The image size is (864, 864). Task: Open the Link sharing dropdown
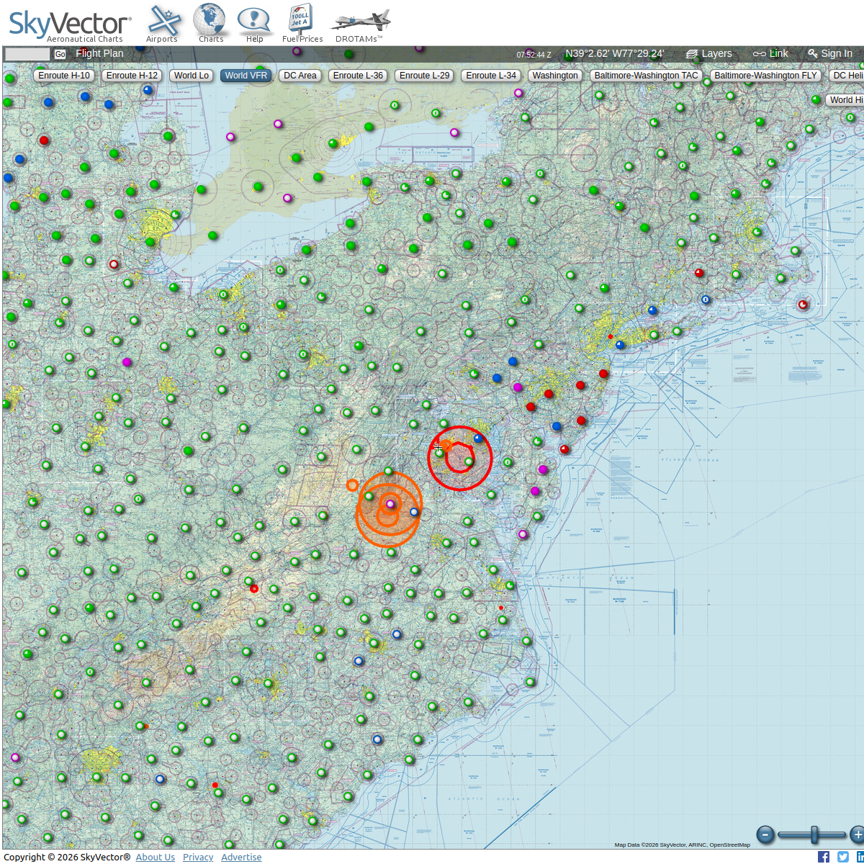770,53
